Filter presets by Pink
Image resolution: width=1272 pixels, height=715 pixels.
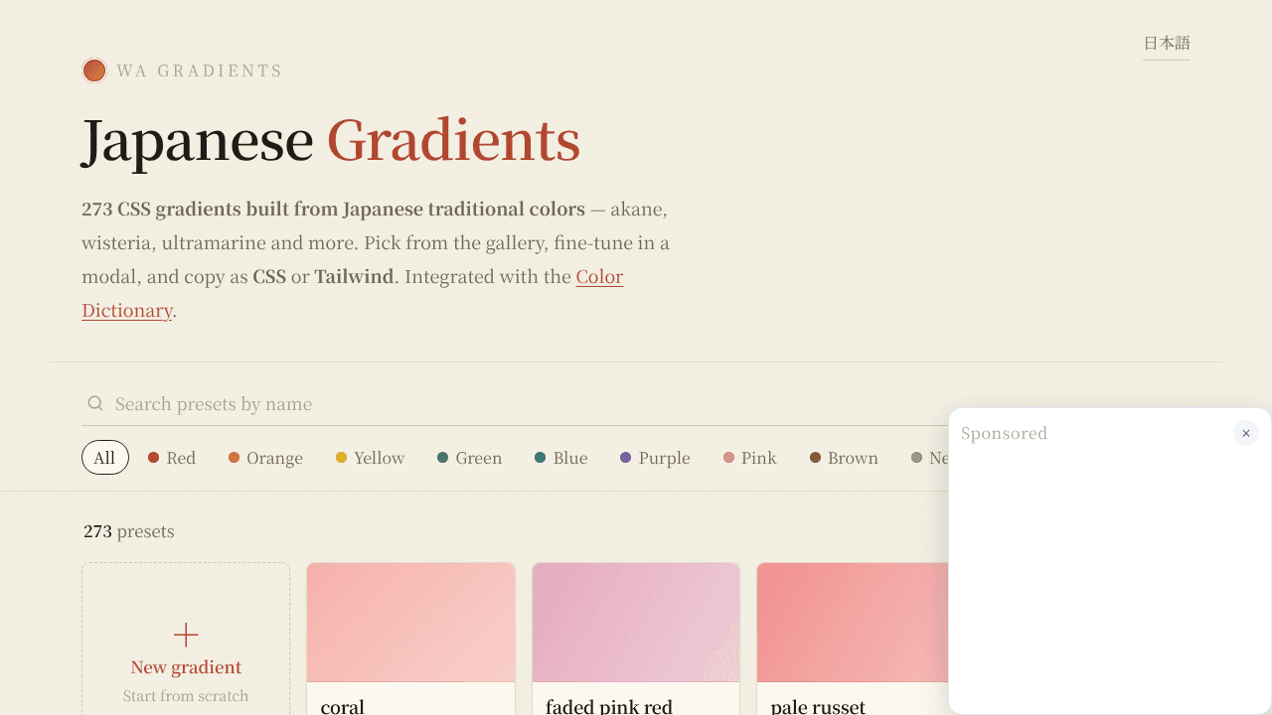click(750, 458)
